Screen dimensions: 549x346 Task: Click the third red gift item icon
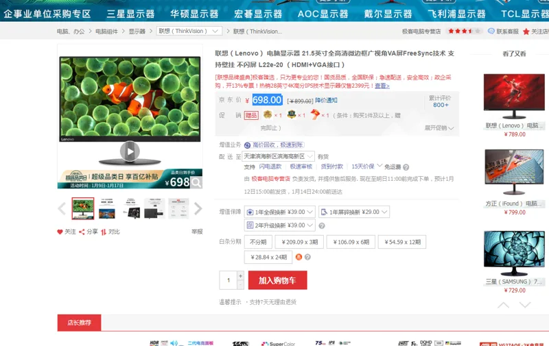315,114
